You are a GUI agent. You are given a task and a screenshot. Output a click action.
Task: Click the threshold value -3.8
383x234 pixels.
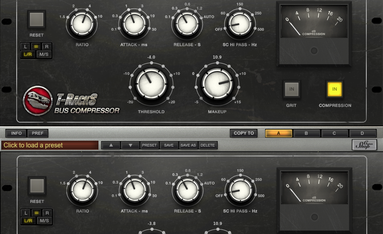coord(151,224)
